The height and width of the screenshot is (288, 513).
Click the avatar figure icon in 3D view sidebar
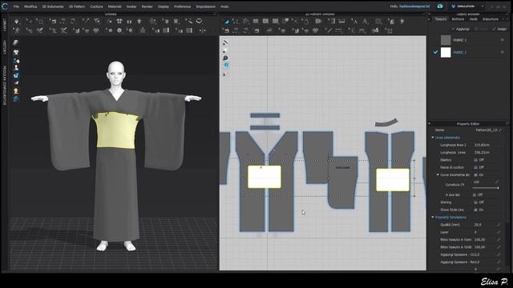16,67
